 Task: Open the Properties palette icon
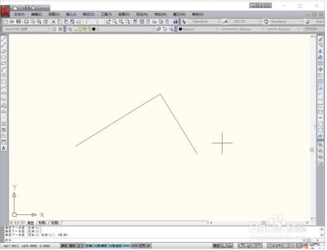135,21
